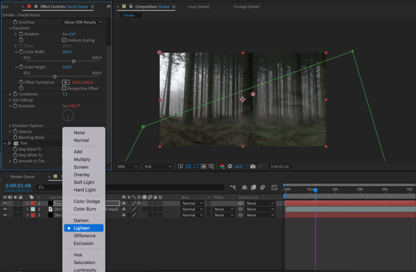
Task: Toggle the transparency grid in the viewer
Action: click(188, 166)
